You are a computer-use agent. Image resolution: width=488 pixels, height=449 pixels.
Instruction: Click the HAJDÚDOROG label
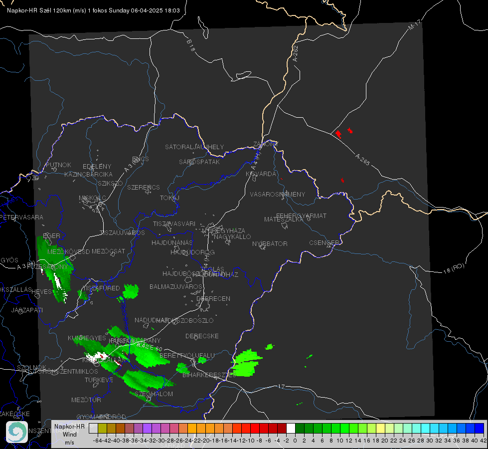click(x=192, y=252)
